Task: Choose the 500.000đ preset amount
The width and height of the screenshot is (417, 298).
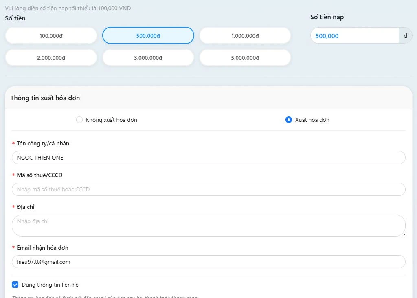Action: (x=148, y=36)
